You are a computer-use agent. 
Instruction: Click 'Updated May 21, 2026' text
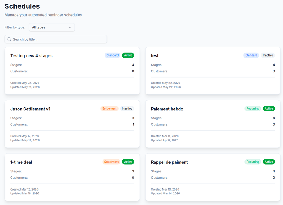25,87
